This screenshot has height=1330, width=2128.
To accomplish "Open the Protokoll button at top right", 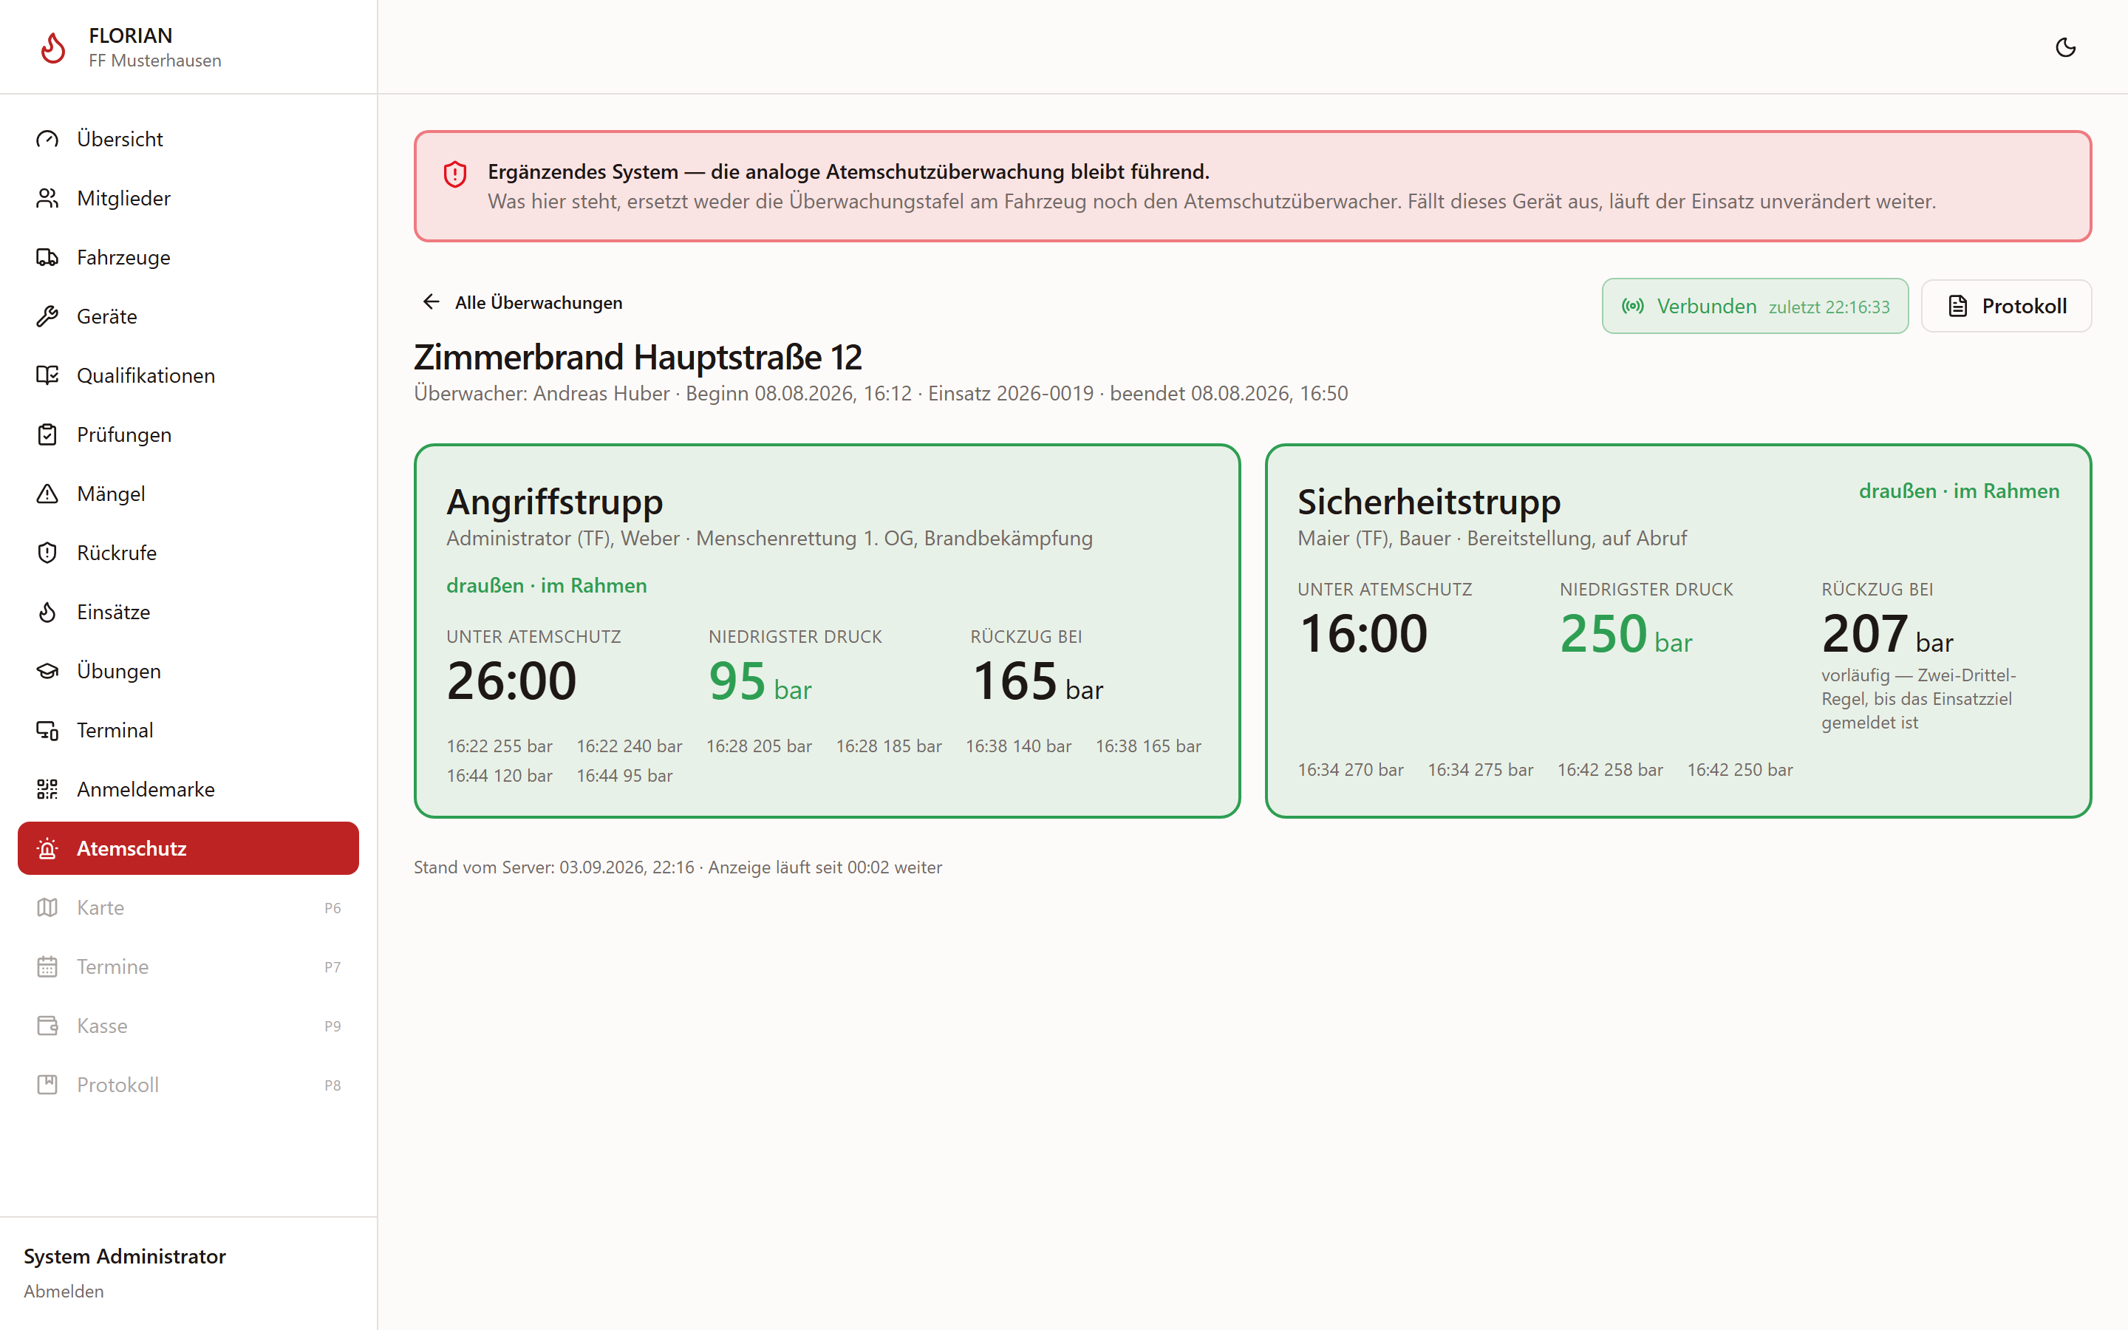I will point(2006,306).
